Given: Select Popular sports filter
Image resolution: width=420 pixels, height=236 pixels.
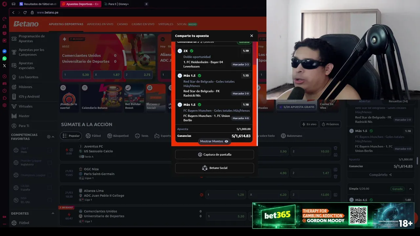Looking at the screenshot, I should point(71,136).
